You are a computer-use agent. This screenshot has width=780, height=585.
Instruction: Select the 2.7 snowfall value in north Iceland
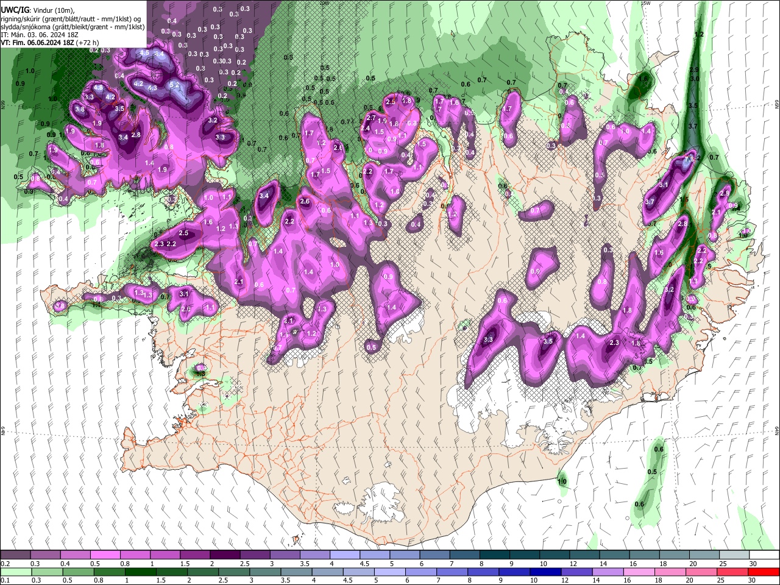[x=371, y=118]
